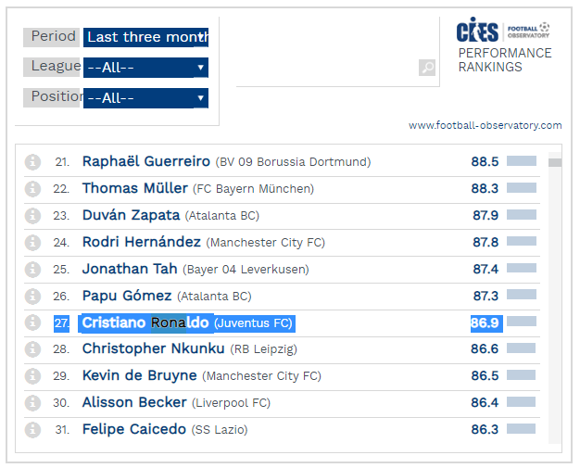The width and height of the screenshot is (580, 468).
Task: Open info icon for Thomas Müller
Action: pos(32,189)
